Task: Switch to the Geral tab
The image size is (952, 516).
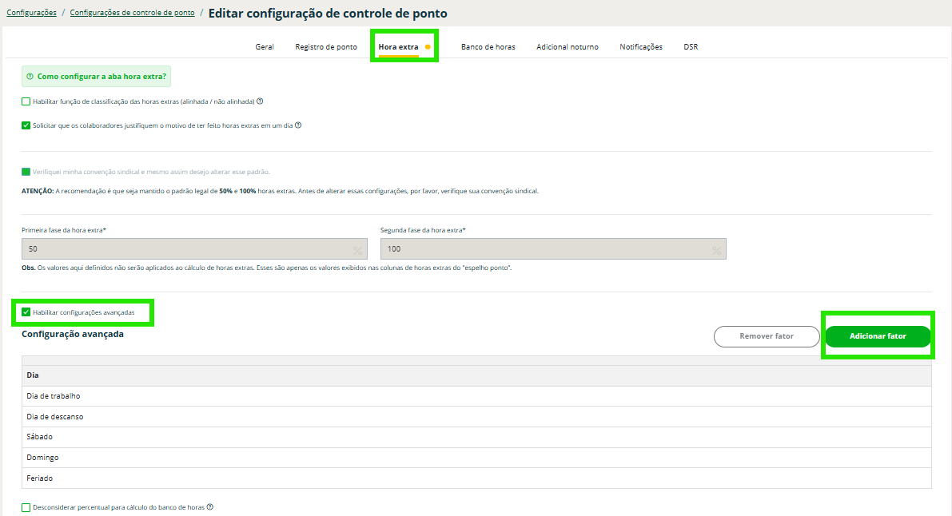Action: [x=265, y=47]
